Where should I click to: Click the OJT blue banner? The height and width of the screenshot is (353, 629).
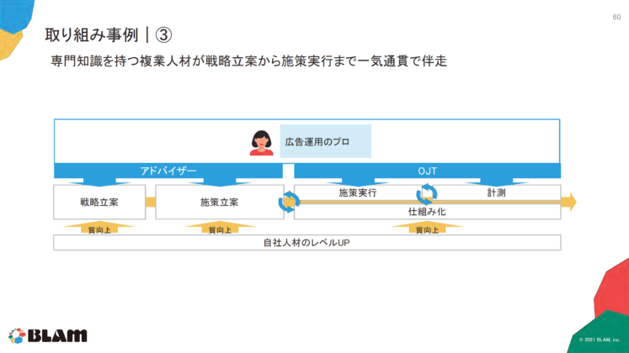coord(427,171)
